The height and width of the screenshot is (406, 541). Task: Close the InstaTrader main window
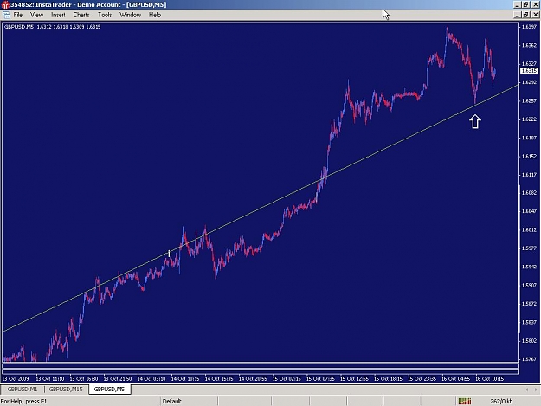pyautogui.click(x=535, y=5)
